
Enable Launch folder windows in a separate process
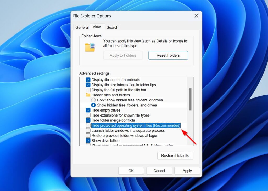click(88, 130)
